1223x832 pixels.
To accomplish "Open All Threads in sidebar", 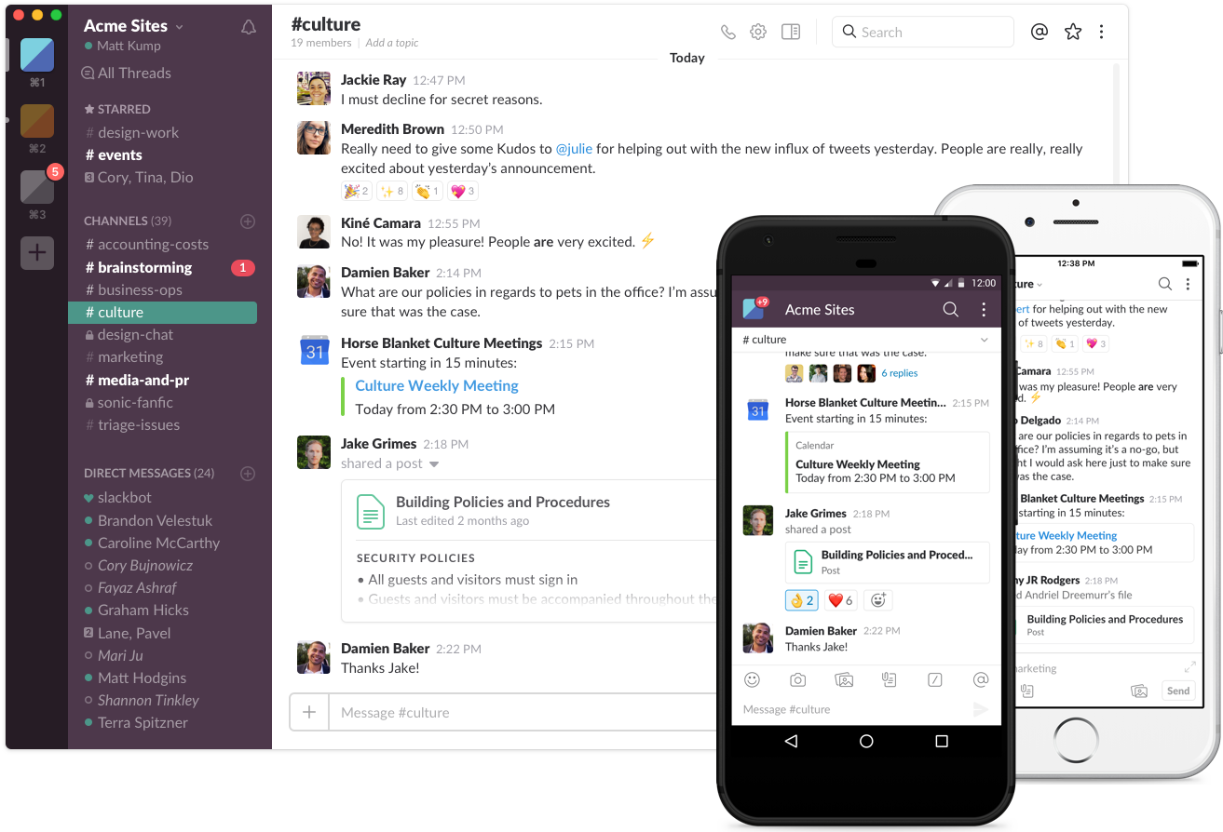I will click(126, 73).
